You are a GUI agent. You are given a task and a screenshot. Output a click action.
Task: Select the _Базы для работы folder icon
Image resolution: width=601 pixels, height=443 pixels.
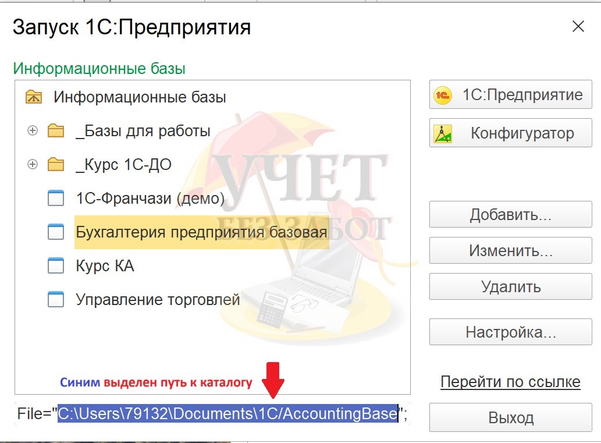[x=56, y=131]
